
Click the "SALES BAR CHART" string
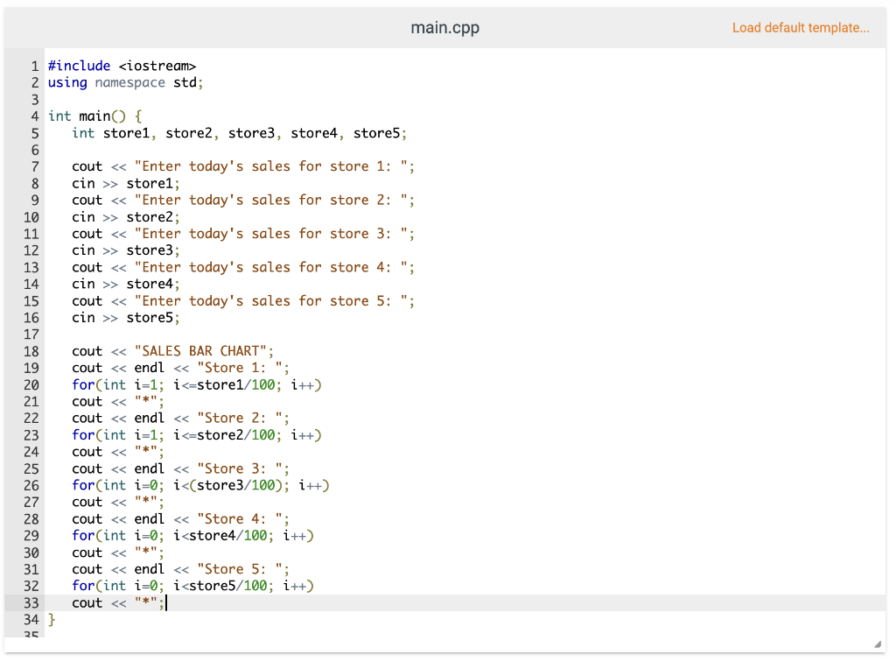click(200, 351)
